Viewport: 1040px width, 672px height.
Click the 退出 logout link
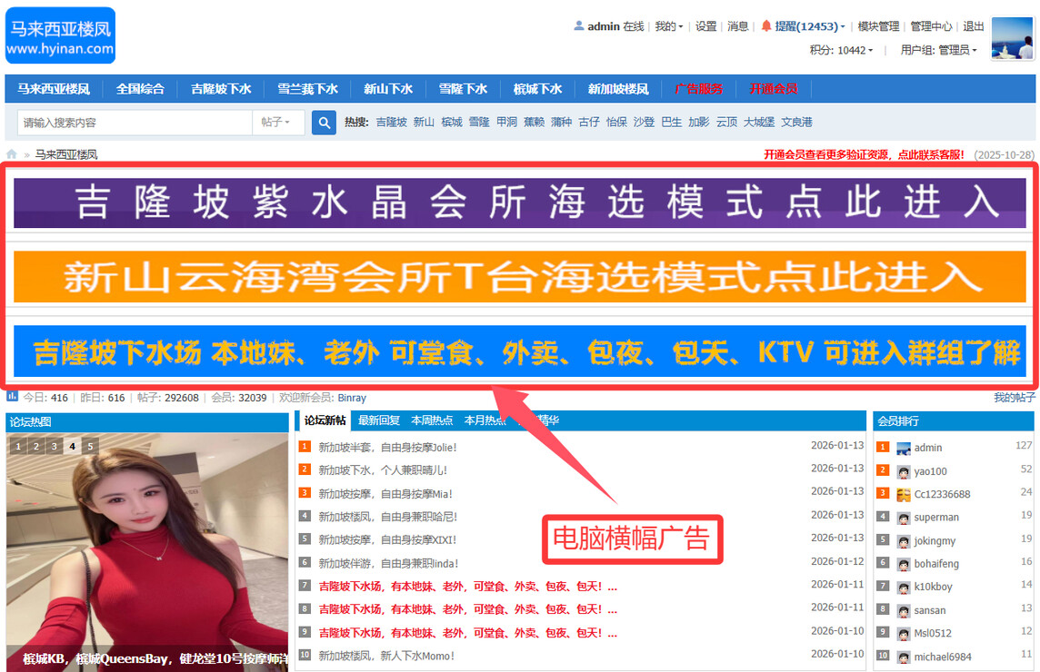pos(973,26)
